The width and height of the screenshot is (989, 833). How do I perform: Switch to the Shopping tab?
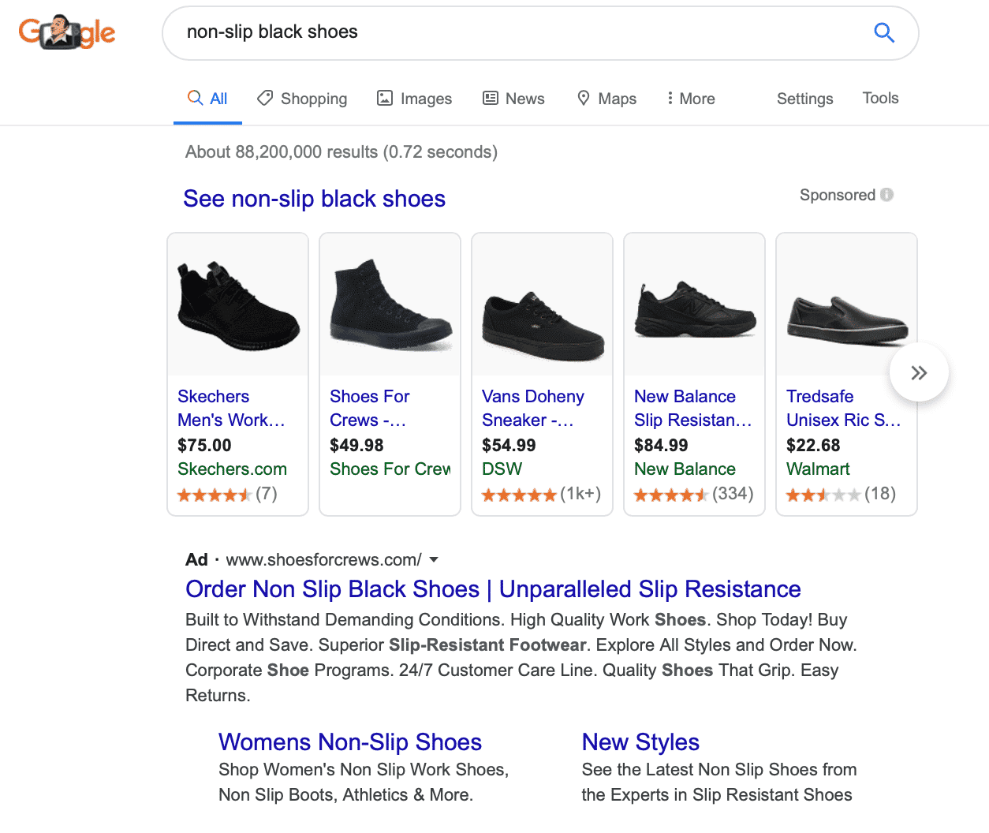point(302,99)
